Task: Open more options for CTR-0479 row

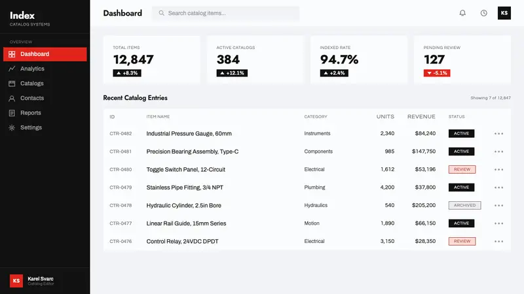Action: [x=498, y=188]
